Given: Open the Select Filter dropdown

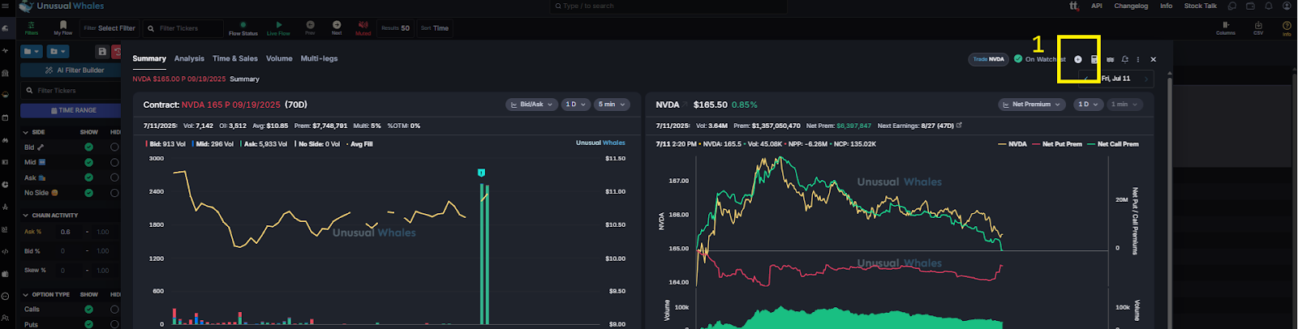Looking at the screenshot, I should pos(110,28).
